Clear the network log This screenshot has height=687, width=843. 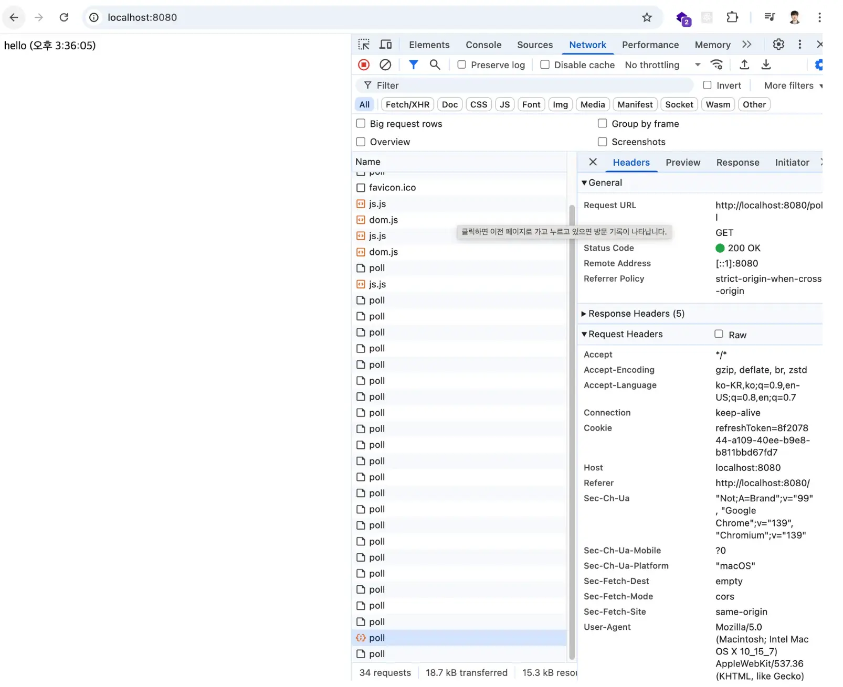coord(385,65)
